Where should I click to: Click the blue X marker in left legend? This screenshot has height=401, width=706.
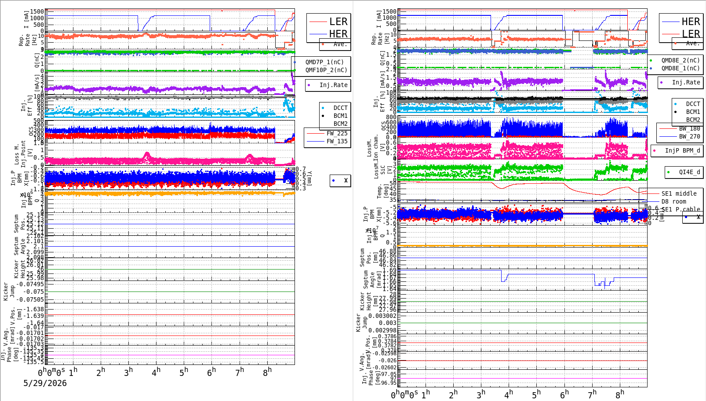click(334, 180)
